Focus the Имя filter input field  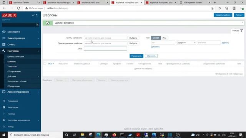[105, 49]
